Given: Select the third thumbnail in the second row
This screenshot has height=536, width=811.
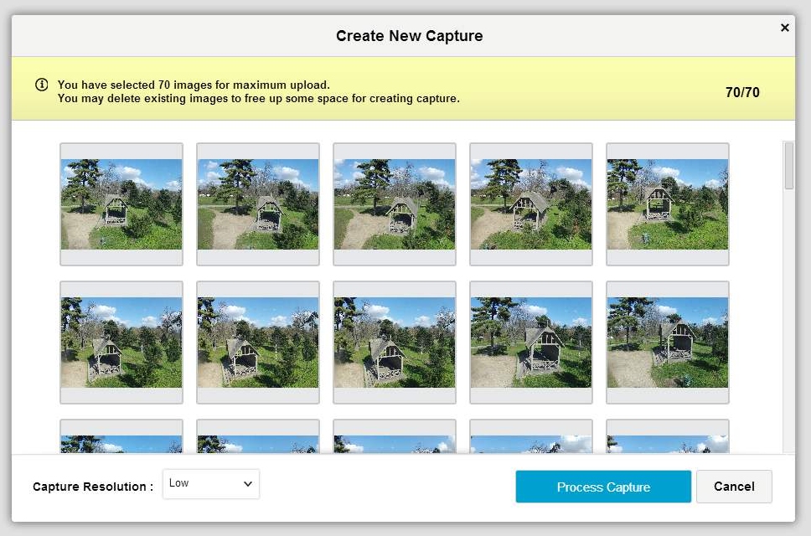Looking at the screenshot, I should 395,343.
